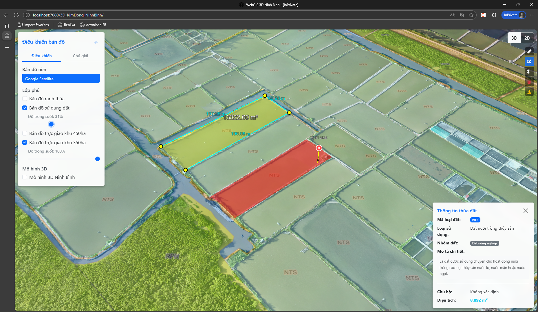The image size is (538, 312).
Task: Refresh the browser page
Action: 16,15
